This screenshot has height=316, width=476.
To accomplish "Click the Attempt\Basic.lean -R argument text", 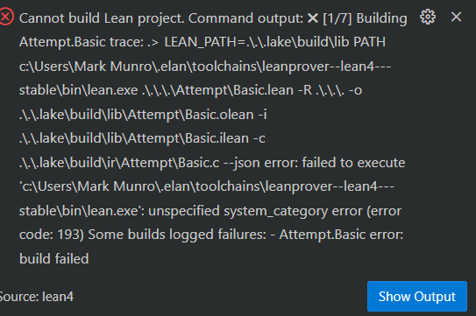I will (244, 90).
